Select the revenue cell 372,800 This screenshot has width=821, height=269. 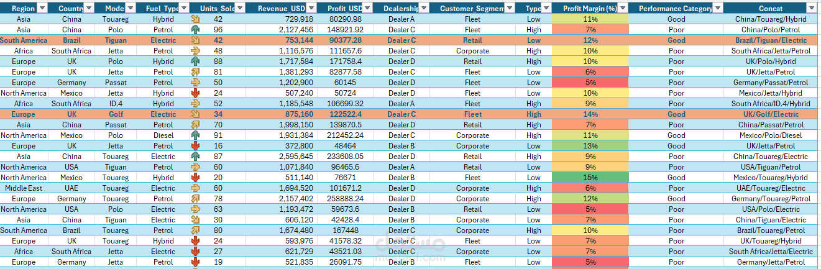pos(282,146)
